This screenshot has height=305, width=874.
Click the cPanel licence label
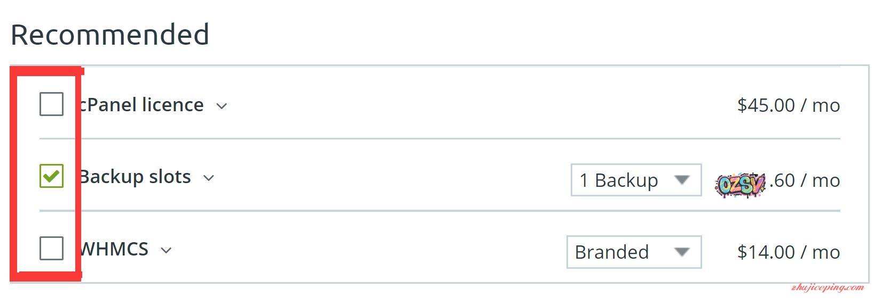[142, 105]
